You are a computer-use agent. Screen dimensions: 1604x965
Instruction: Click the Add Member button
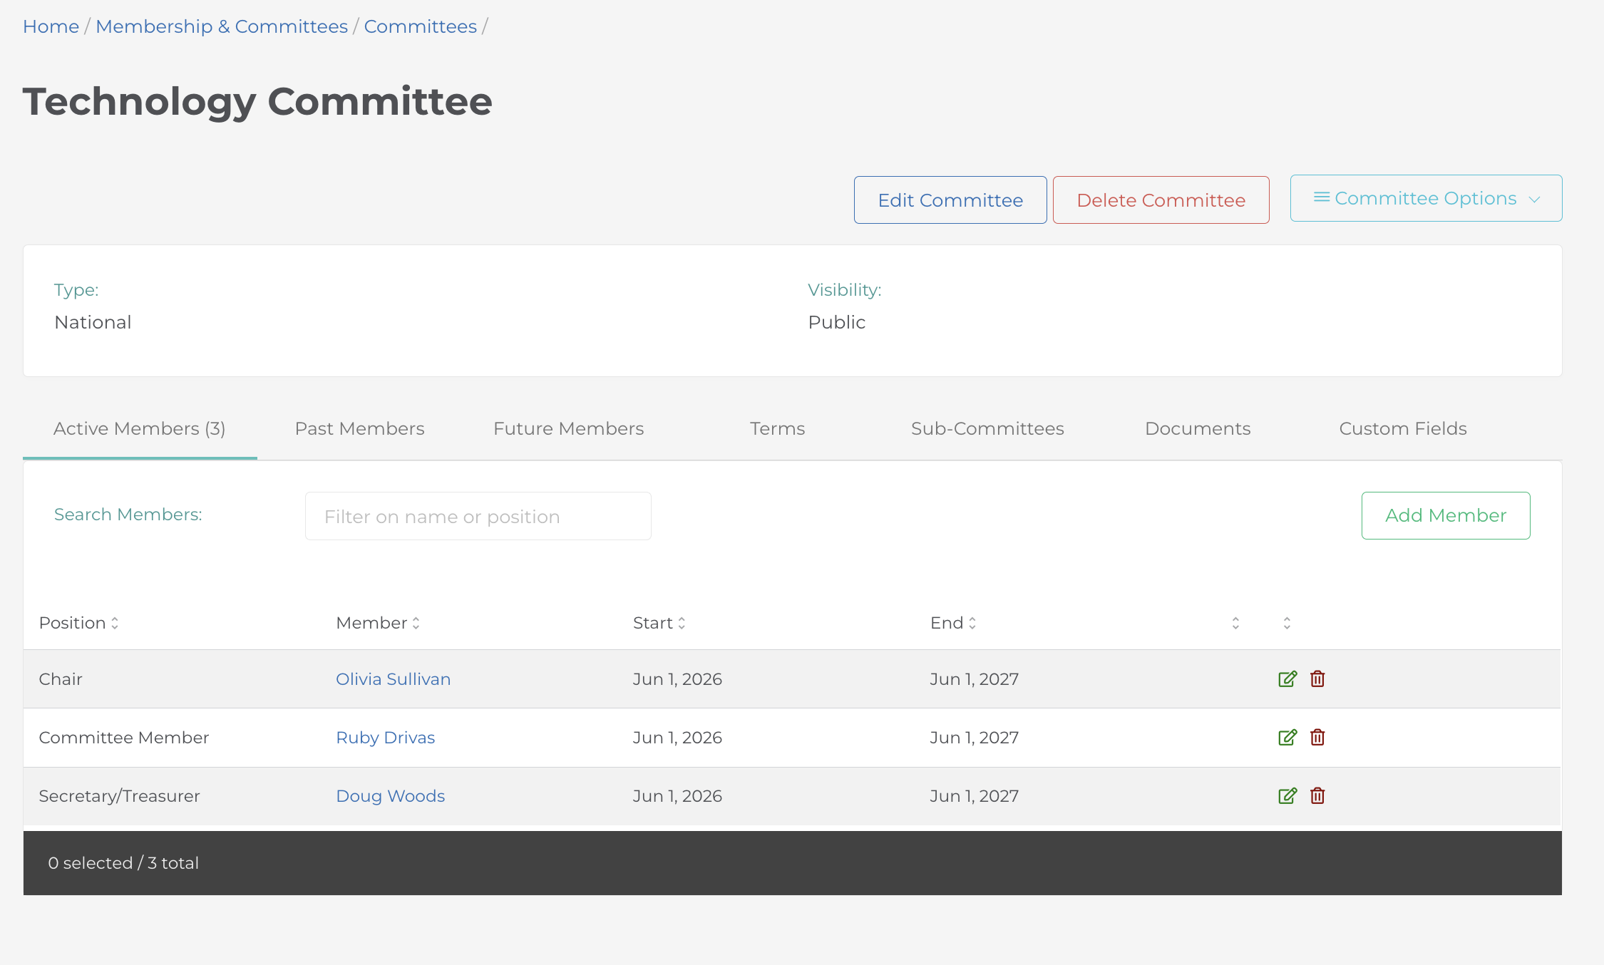click(x=1446, y=515)
